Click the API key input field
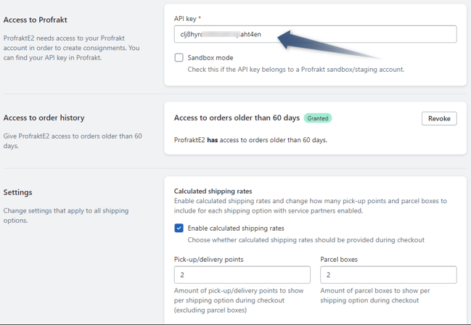Image resolution: width=471 pixels, height=325 pixels. pyautogui.click(x=316, y=34)
